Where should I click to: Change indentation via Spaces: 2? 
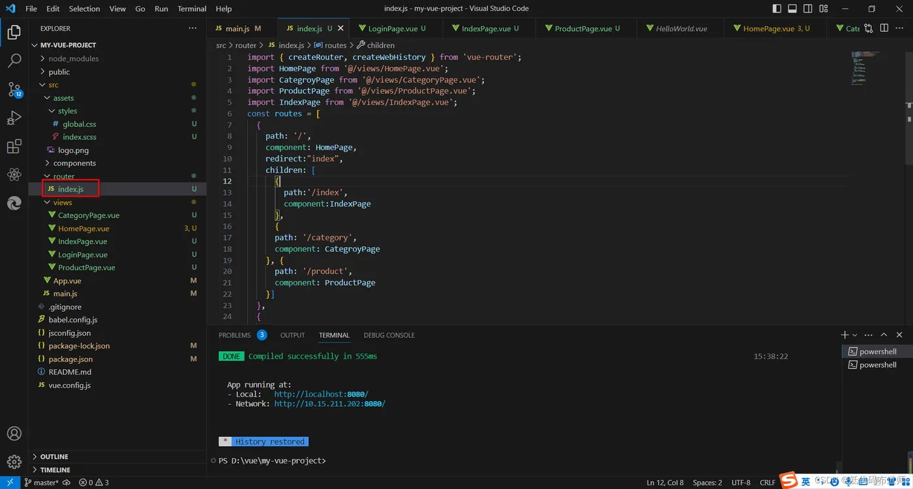click(708, 482)
